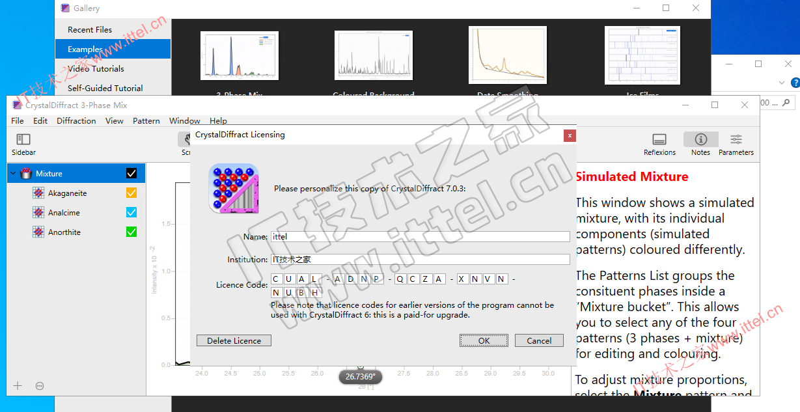
Task: Open the Reflexions panel icon
Action: point(659,139)
